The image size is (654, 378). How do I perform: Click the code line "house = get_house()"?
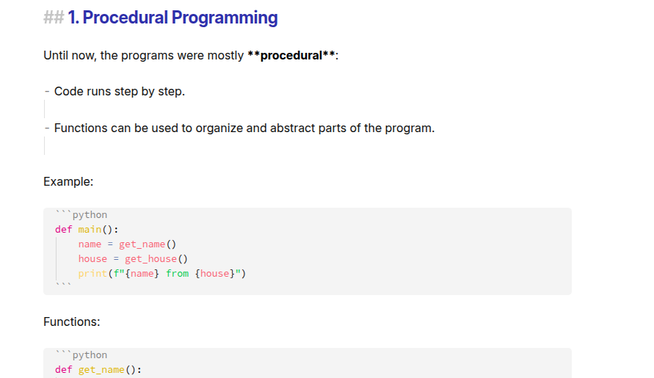pos(133,258)
